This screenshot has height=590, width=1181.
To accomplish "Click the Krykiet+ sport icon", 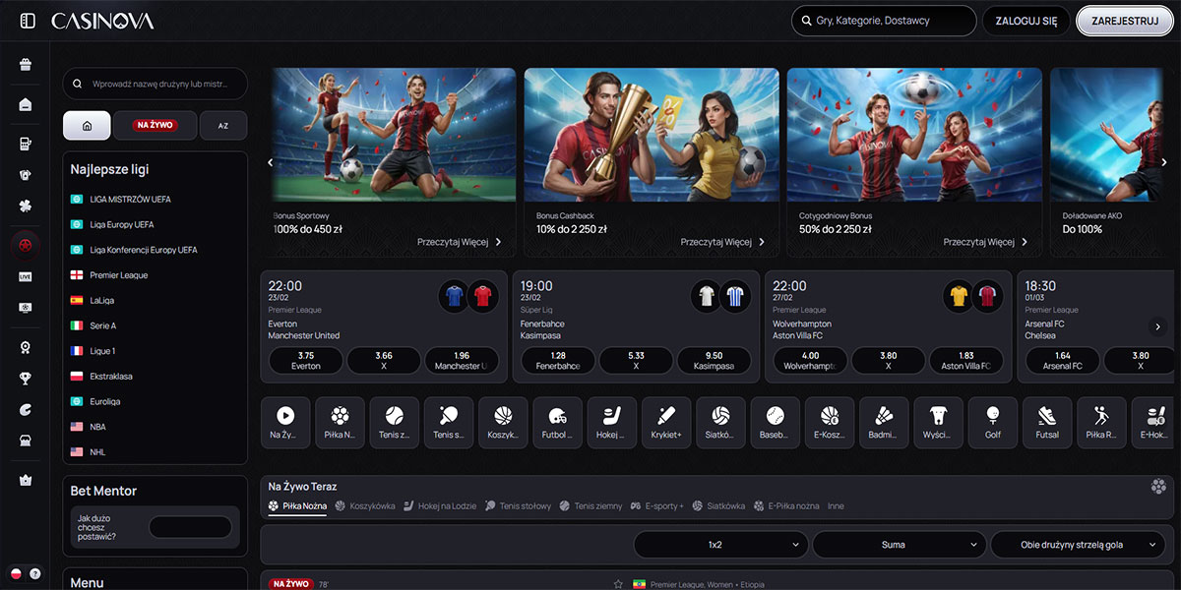I will point(666,423).
